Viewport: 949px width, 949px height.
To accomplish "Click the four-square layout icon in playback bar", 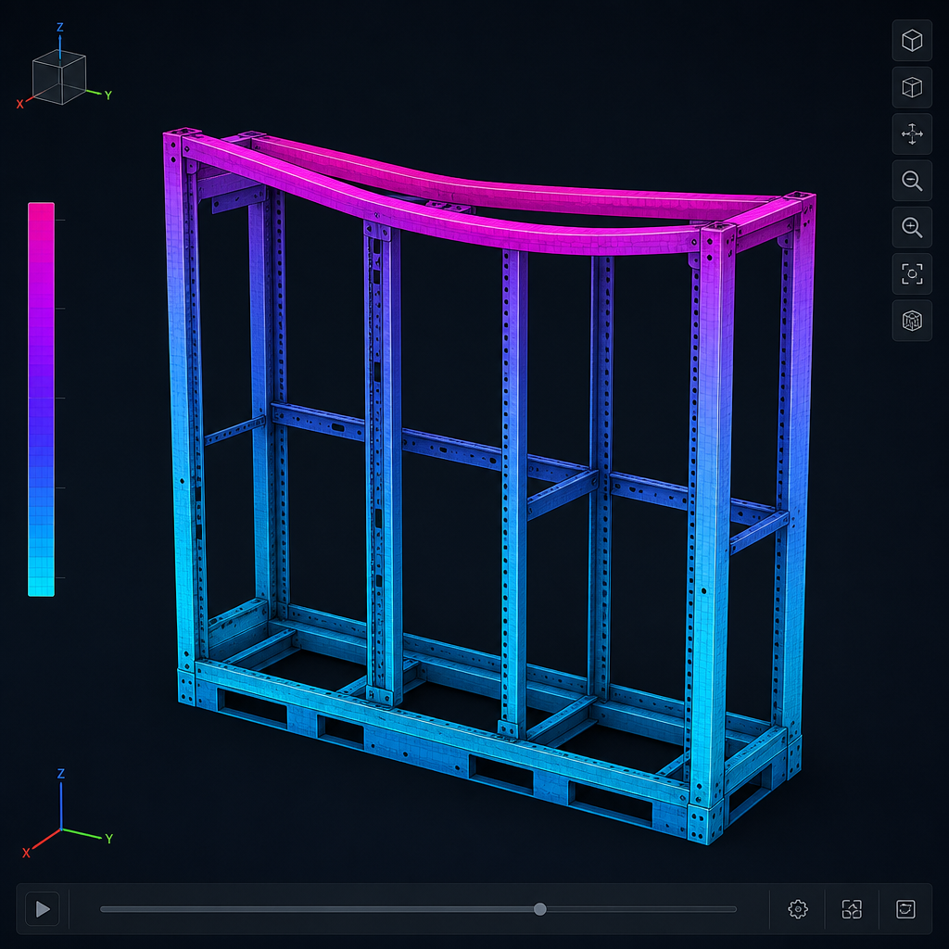I will tap(852, 908).
